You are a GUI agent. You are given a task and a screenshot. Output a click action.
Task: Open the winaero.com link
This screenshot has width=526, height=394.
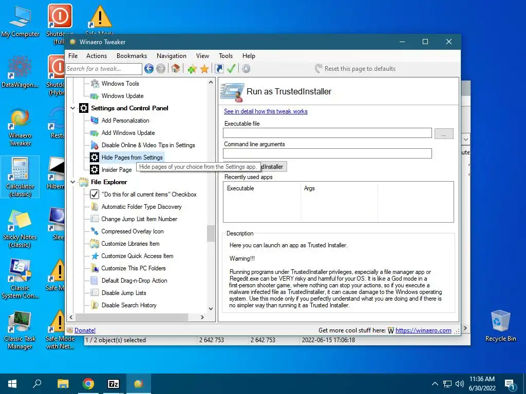coord(423,330)
